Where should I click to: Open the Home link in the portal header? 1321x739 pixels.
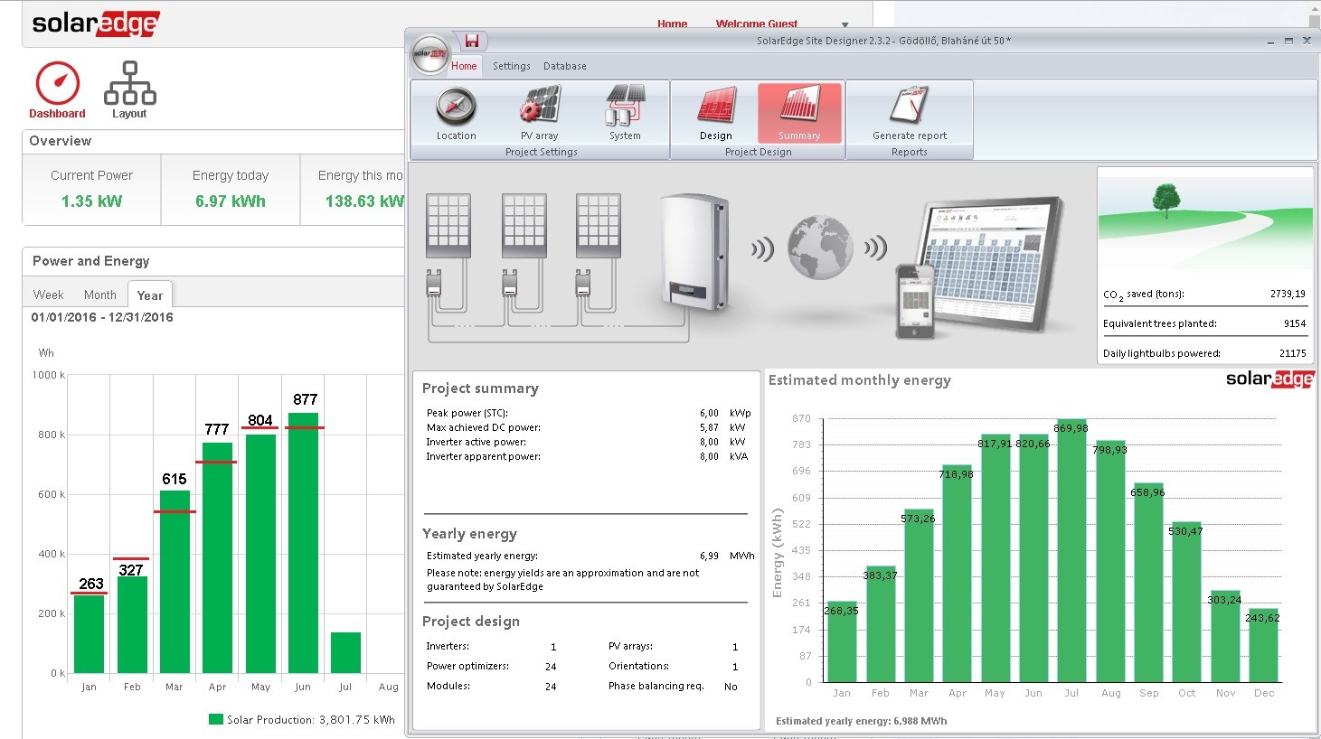tap(673, 24)
